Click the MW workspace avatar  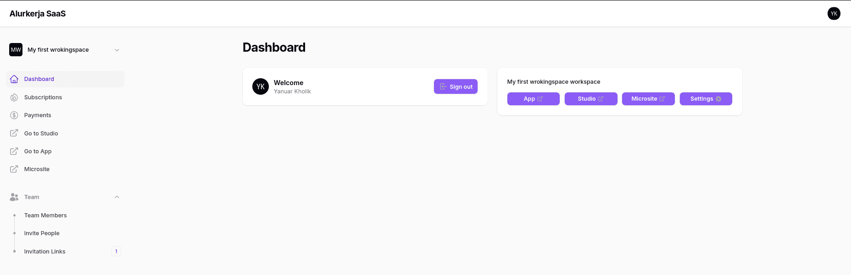(16, 49)
